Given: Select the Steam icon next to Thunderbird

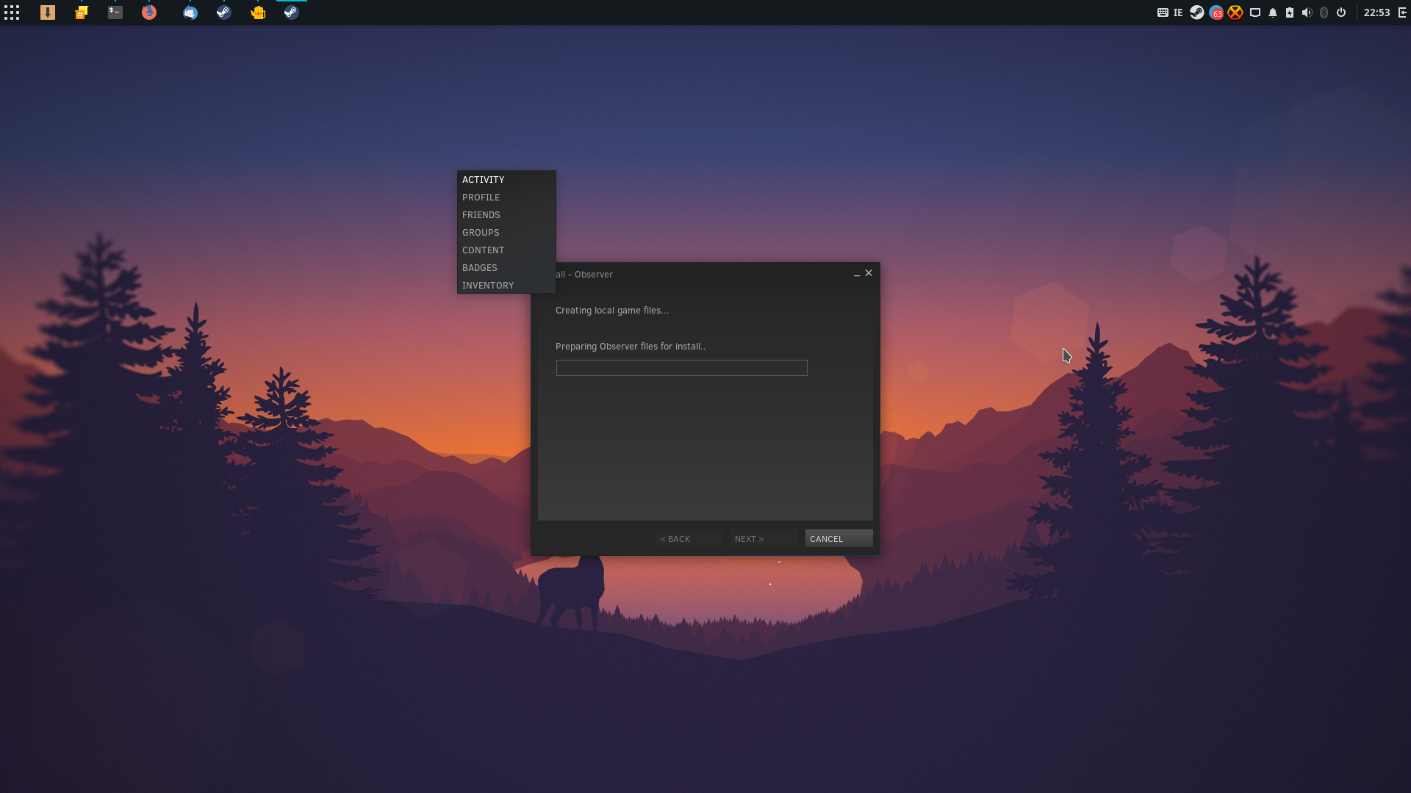Looking at the screenshot, I should click(224, 12).
